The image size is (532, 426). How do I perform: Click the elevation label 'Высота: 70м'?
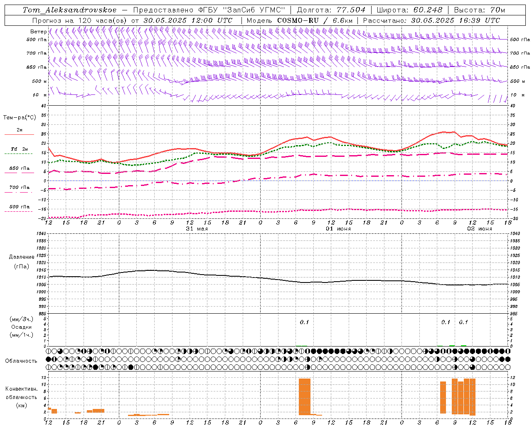(x=480, y=10)
